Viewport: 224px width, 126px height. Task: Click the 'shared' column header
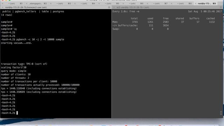(x=180, y=19)
